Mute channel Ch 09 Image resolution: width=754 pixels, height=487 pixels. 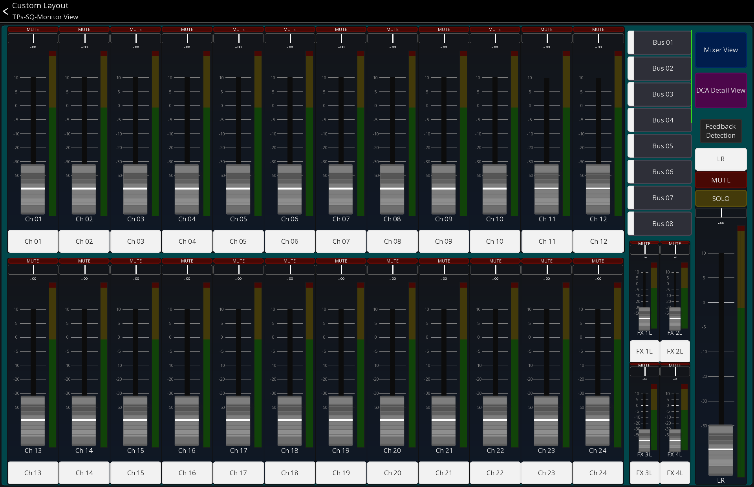point(444,29)
